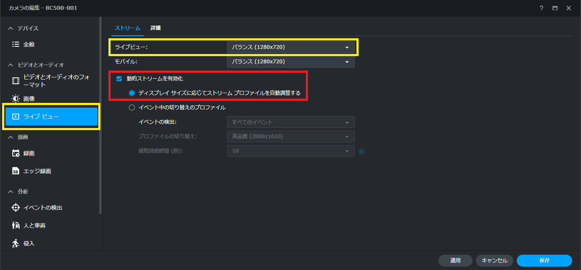The height and width of the screenshot is (270, 581).
Task: Open help with the question mark icon
Action: point(541,8)
